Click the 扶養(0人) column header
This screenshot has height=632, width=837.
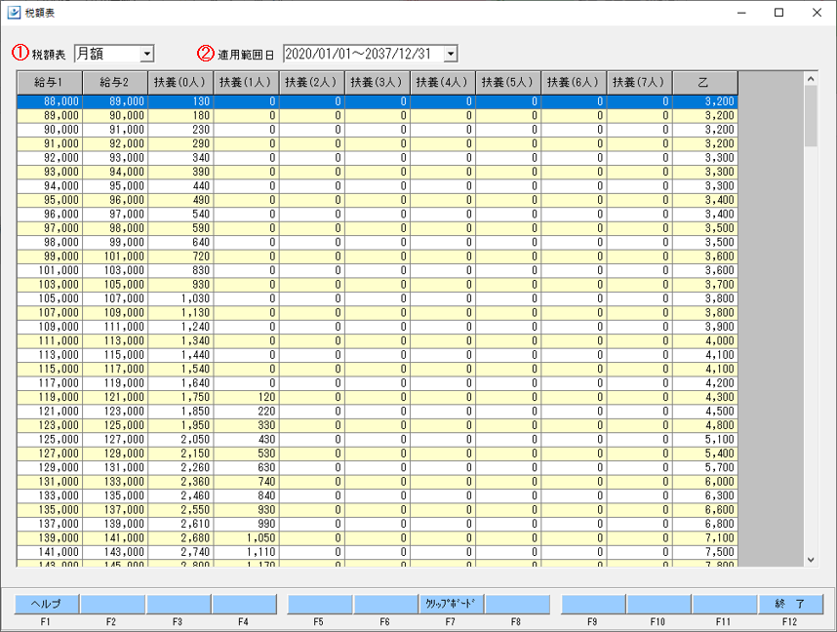180,83
